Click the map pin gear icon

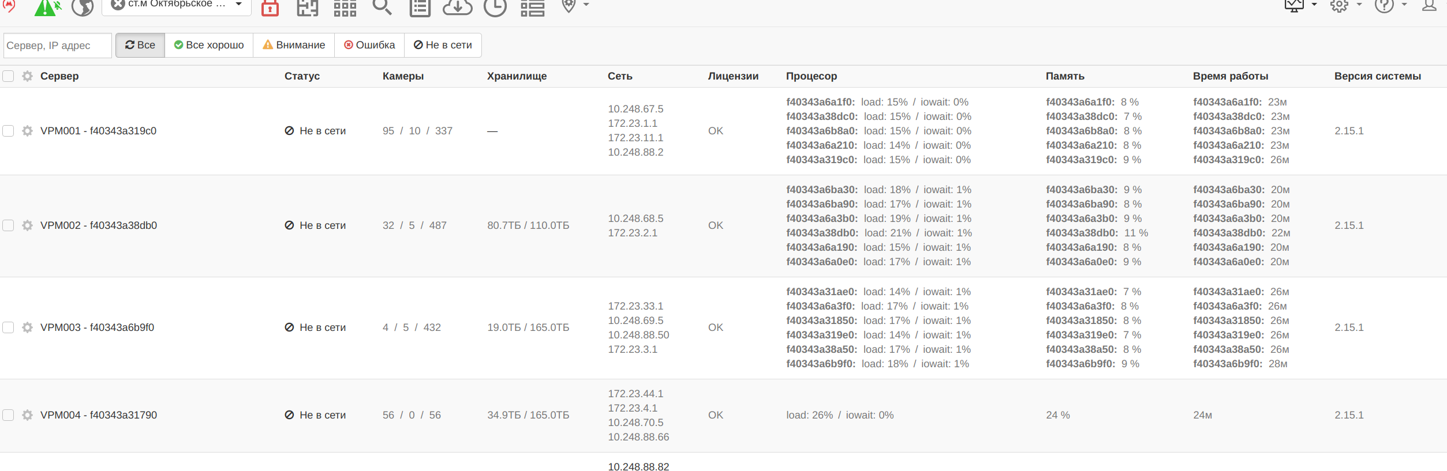click(x=569, y=6)
